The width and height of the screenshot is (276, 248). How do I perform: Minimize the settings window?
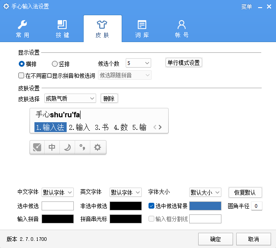coord(260,7)
